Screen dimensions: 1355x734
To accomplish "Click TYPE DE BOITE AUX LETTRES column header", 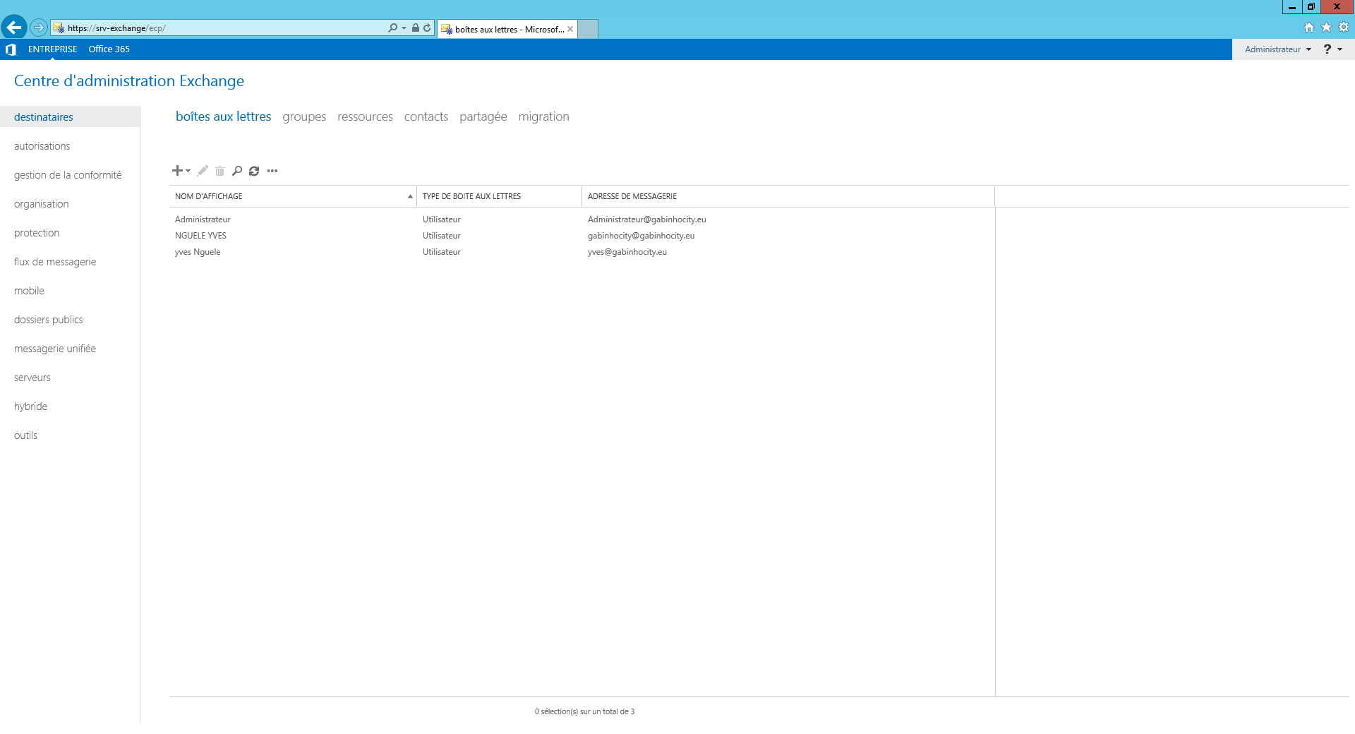I will click(499, 196).
